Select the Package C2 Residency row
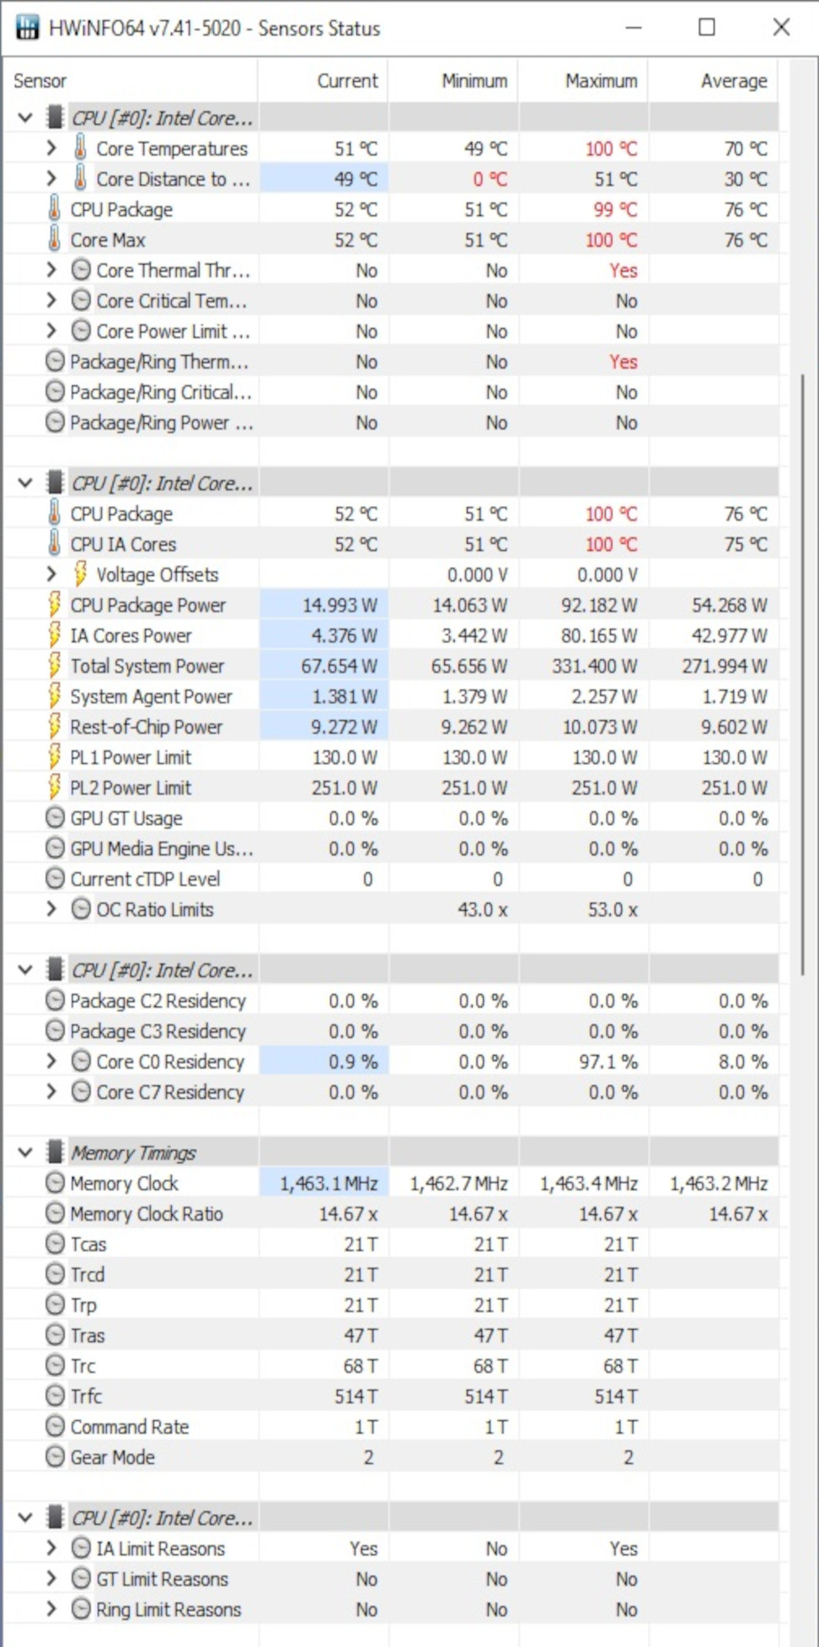The width and height of the screenshot is (819, 1647). click(x=158, y=1001)
